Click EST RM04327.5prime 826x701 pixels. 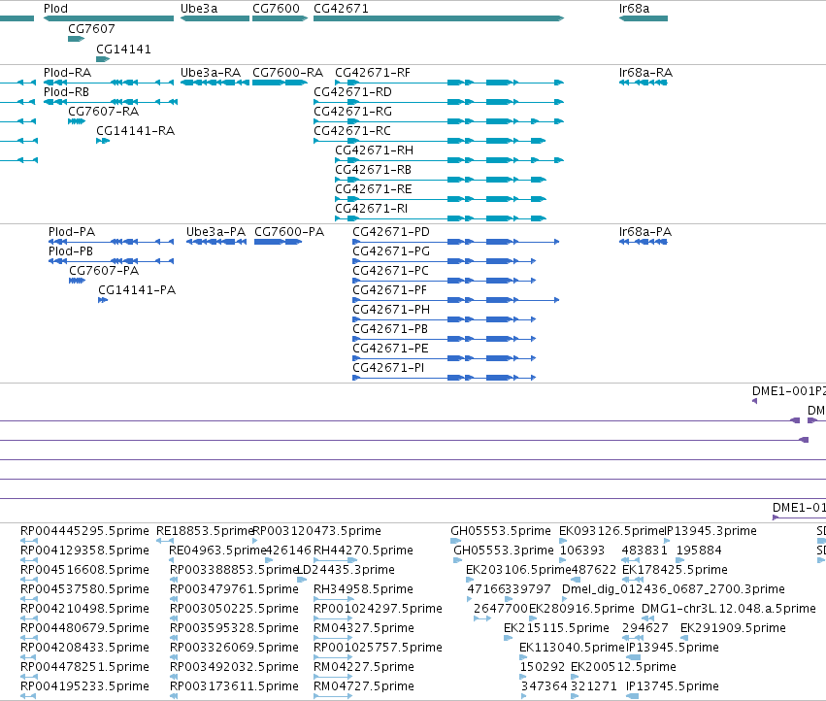(363, 628)
